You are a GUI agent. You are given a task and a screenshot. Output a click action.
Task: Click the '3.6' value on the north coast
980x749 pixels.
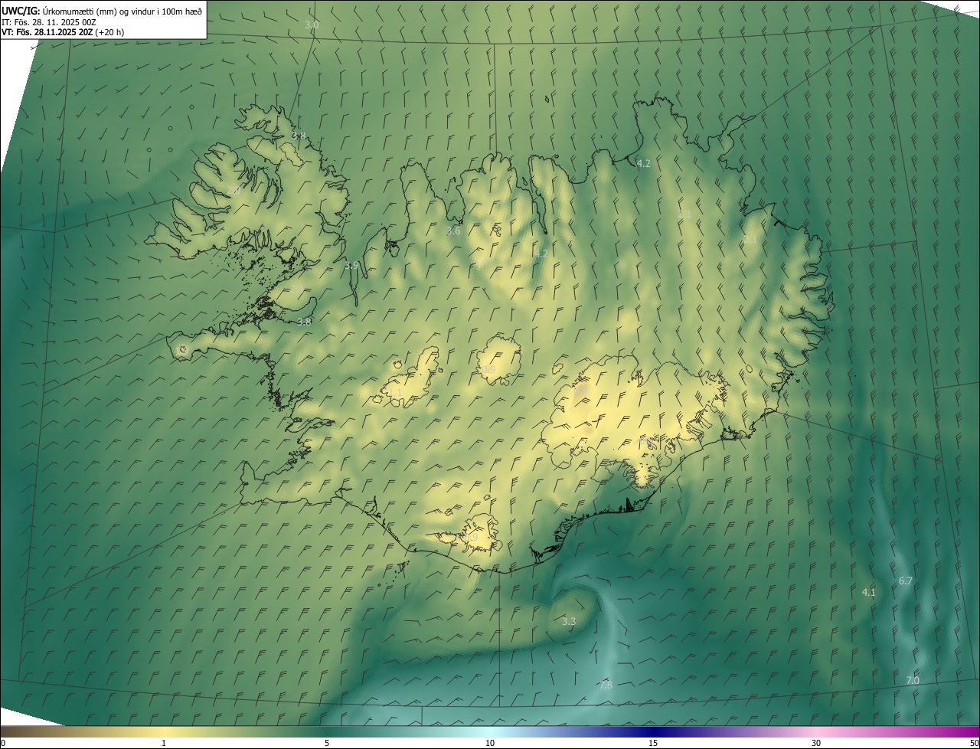tap(453, 231)
